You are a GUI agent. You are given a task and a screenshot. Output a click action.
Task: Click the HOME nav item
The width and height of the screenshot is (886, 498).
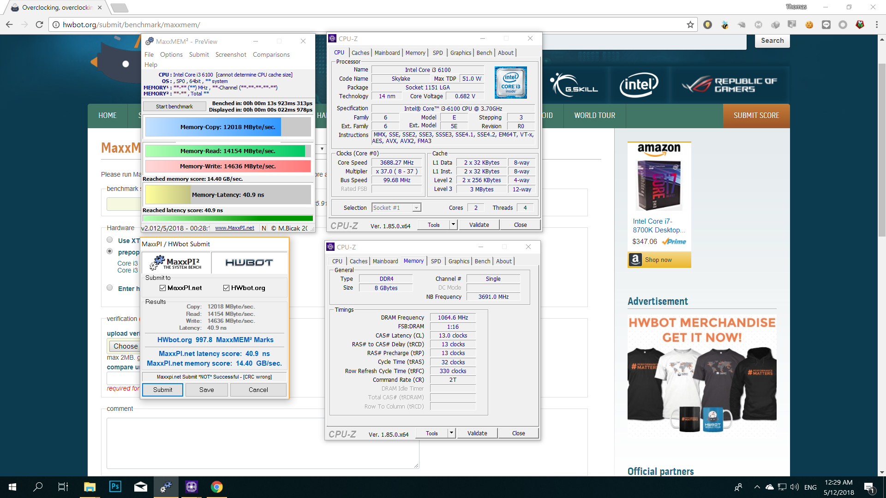click(x=108, y=115)
